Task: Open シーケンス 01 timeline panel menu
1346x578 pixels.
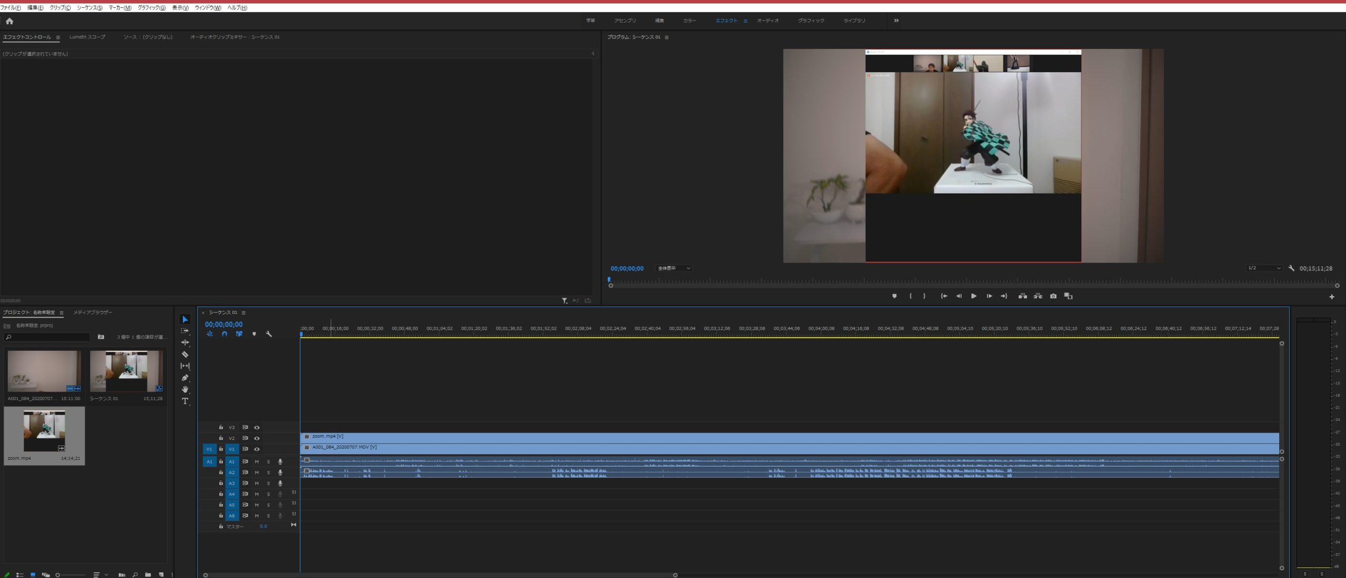Action: pos(243,313)
